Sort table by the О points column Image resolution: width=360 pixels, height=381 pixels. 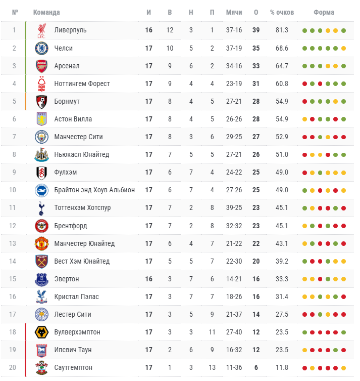click(x=256, y=12)
